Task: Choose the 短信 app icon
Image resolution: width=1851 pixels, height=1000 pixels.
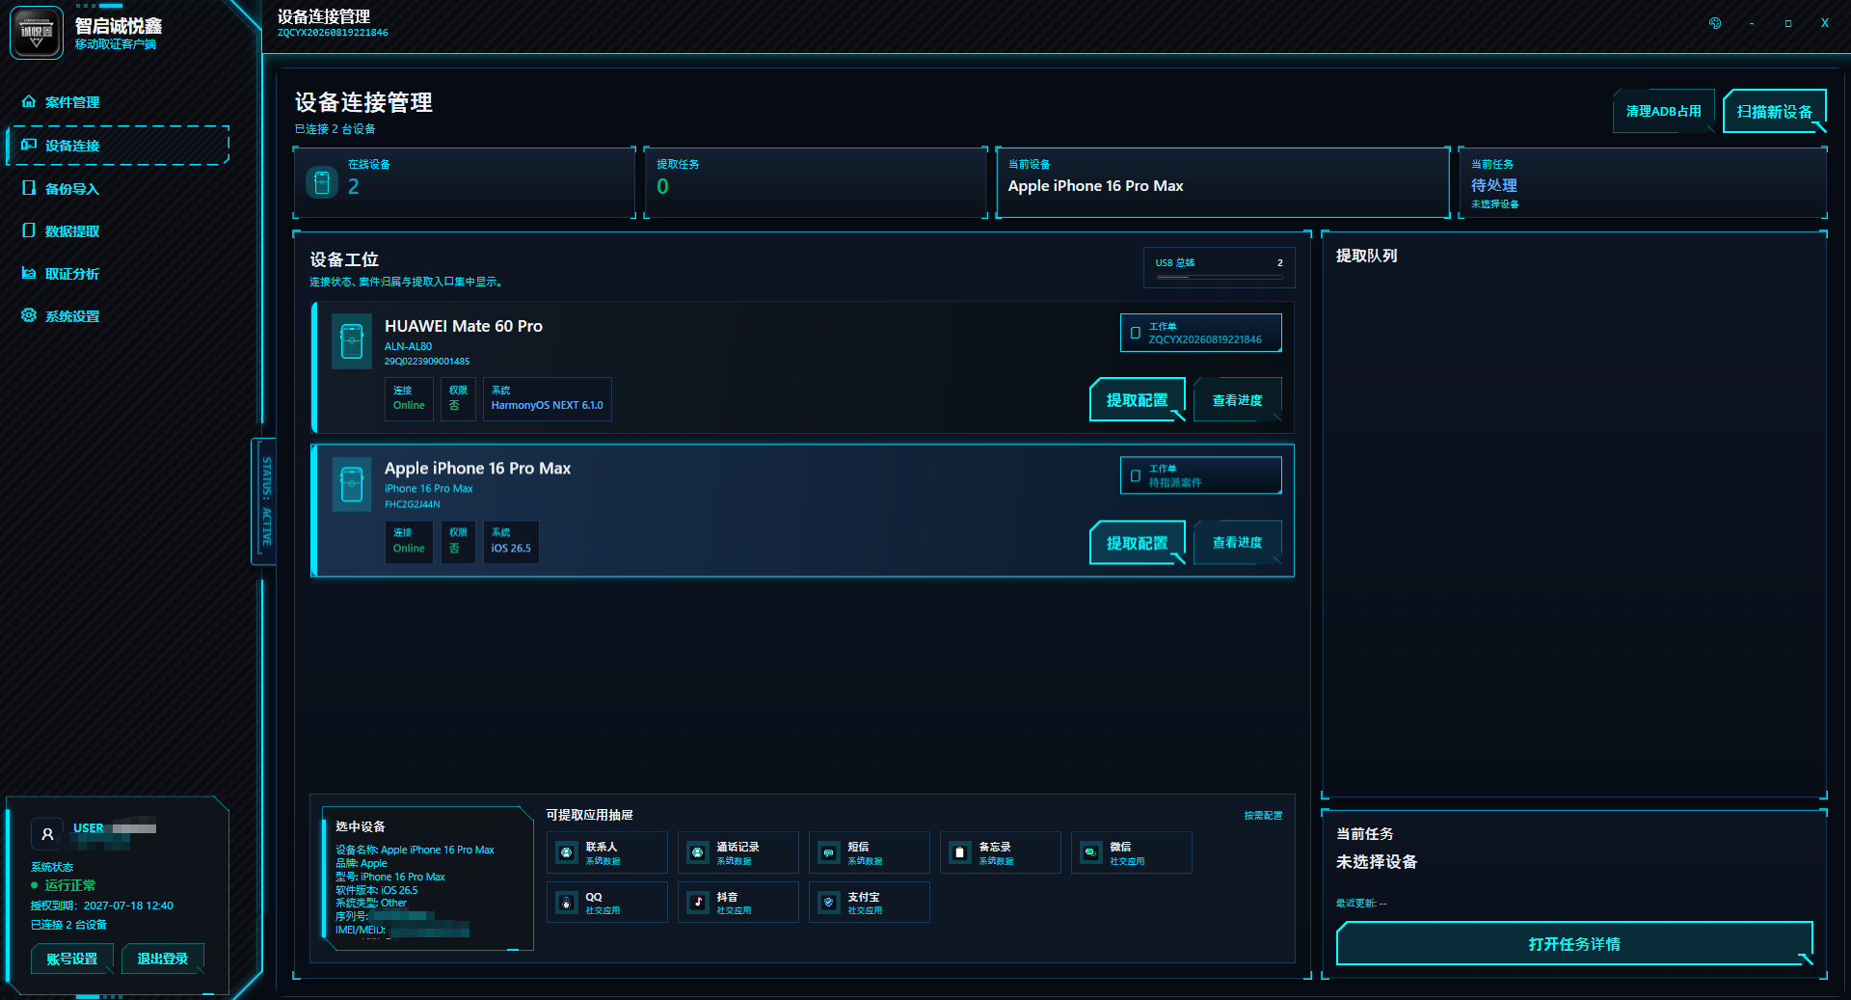Action: pyautogui.click(x=829, y=852)
